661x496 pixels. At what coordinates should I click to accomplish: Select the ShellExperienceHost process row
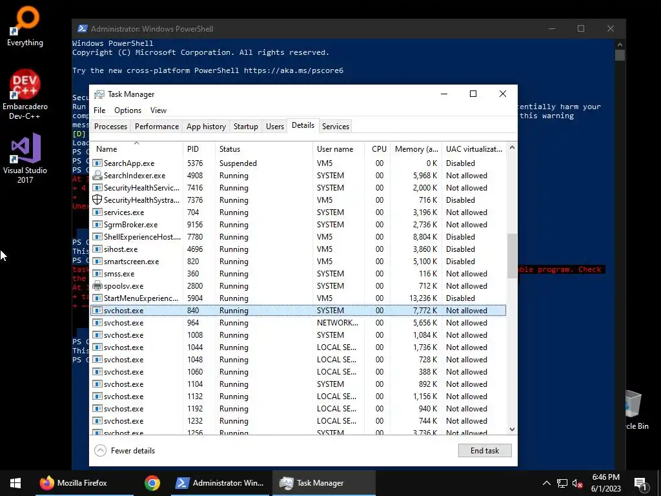298,237
